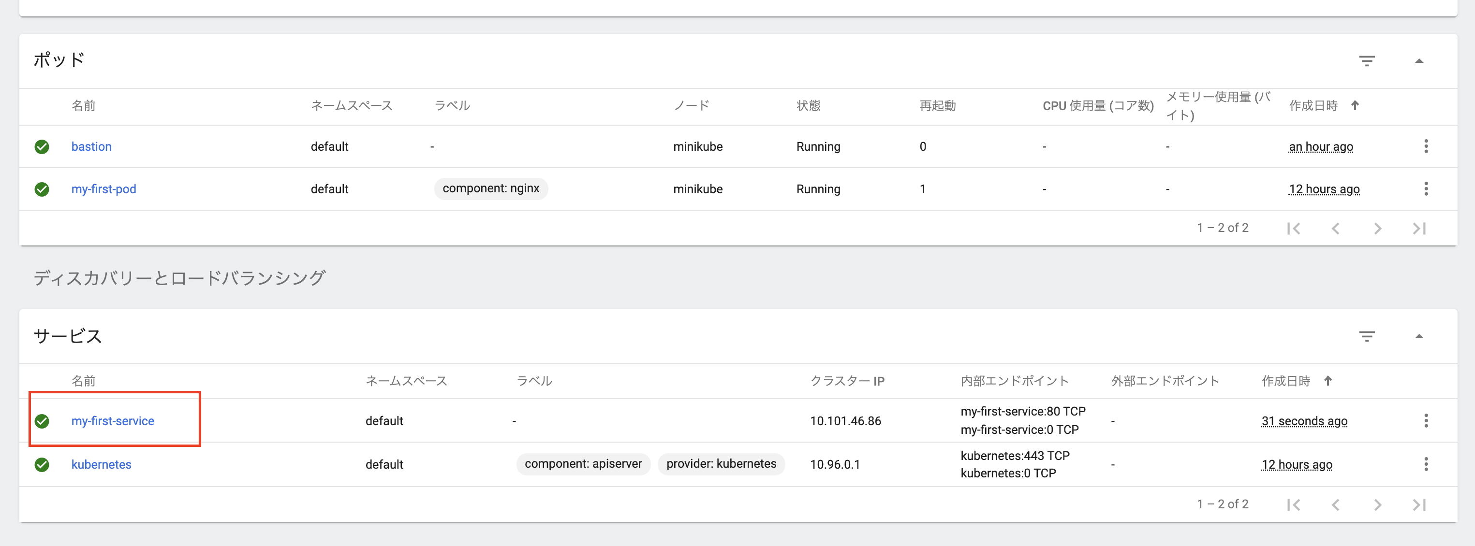Go to previous page of Services table
The width and height of the screenshot is (1475, 546).
coord(1335,504)
